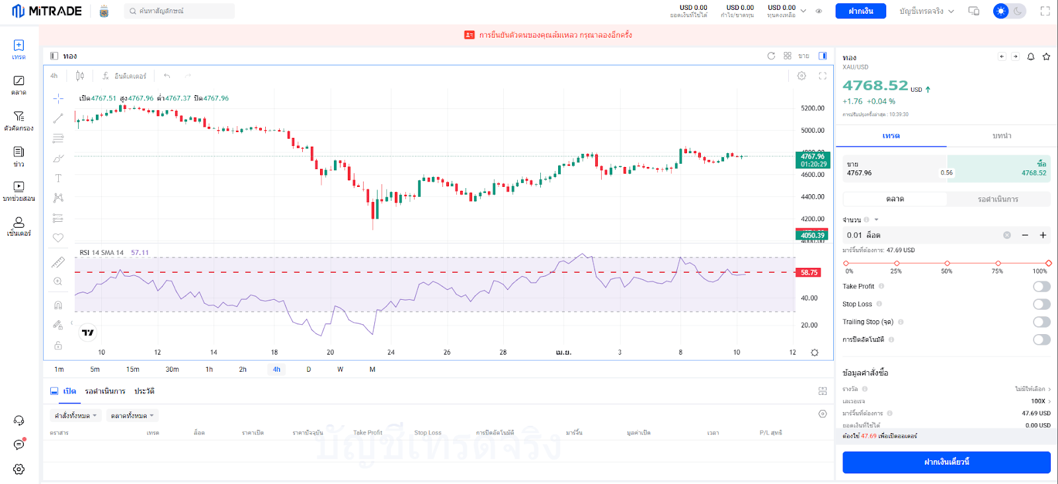Viewport: 1058px width, 484px height.
Task: Click the buy price 4768.52 button
Action: 998,169
